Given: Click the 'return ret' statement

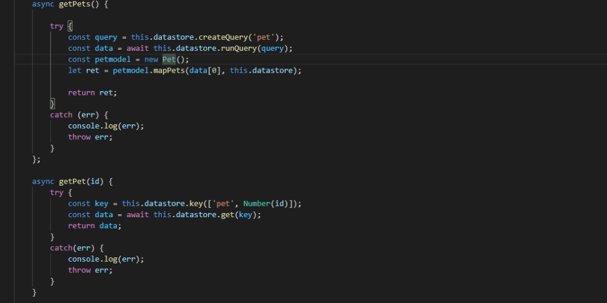Looking at the screenshot, I should (x=92, y=93).
